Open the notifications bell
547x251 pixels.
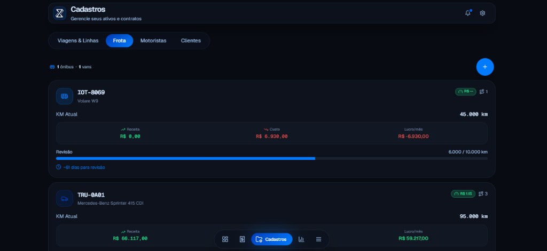(x=468, y=13)
